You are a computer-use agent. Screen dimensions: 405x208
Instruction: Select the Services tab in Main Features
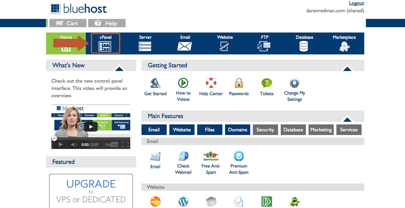pyautogui.click(x=349, y=130)
